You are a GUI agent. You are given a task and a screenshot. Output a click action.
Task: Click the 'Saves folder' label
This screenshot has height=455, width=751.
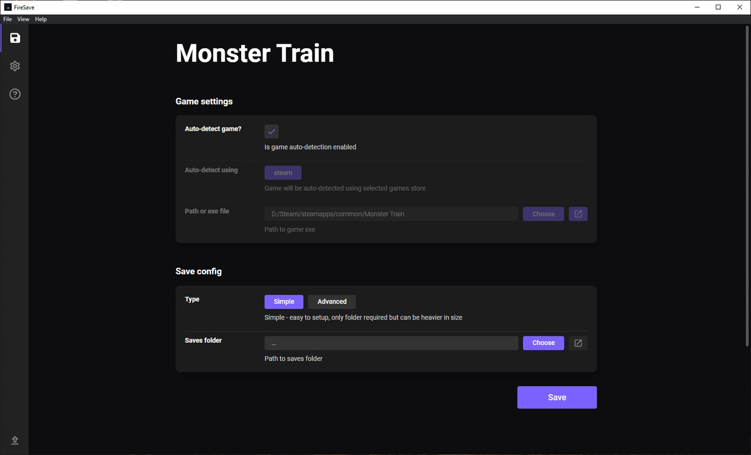[x=203, y=340]
